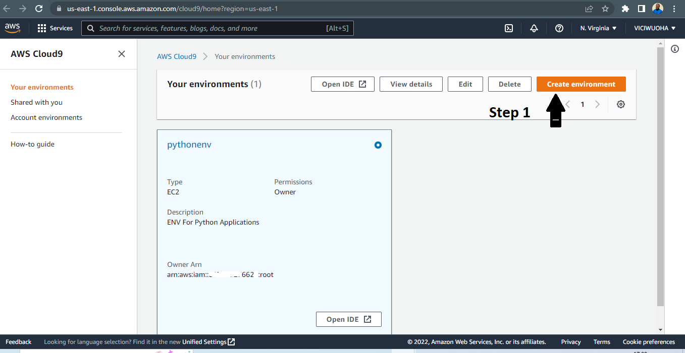
Task: Click the AWS logo home icon
Action: (13, 28)
